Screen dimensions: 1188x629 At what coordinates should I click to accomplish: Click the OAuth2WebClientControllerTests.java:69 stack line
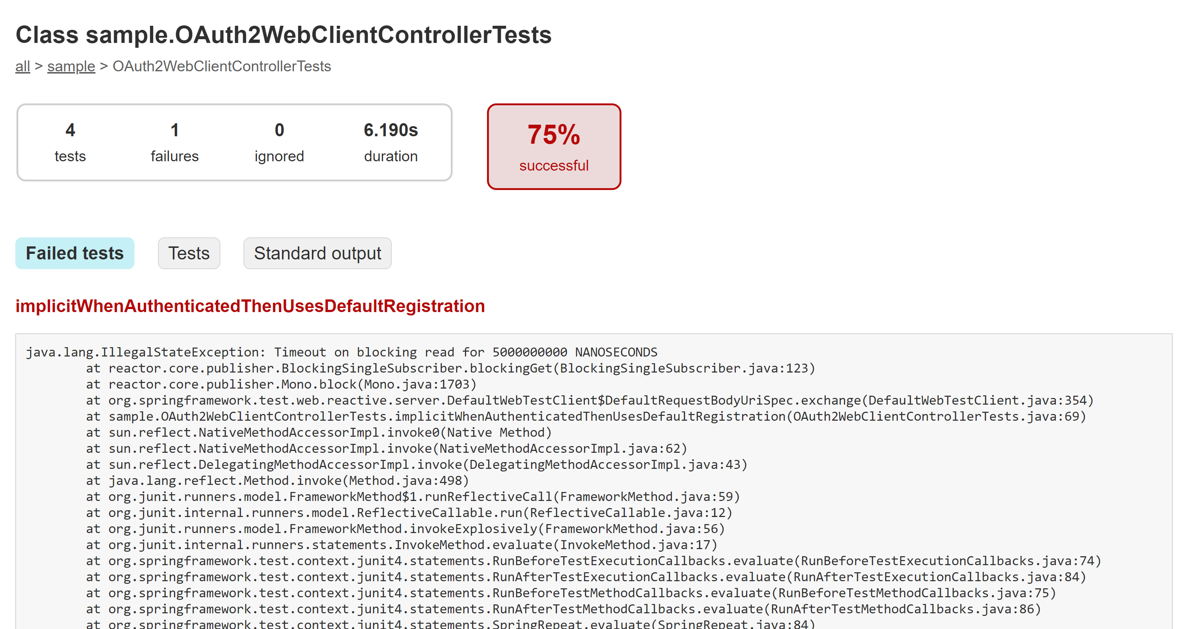click(586, 417)
